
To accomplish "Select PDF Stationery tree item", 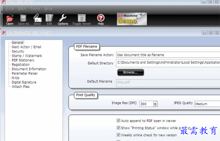I will (23, 60).
